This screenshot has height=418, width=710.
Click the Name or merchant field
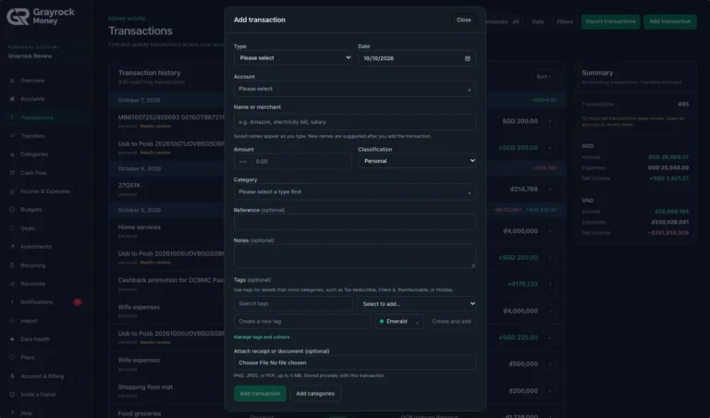tap(355, 122)
